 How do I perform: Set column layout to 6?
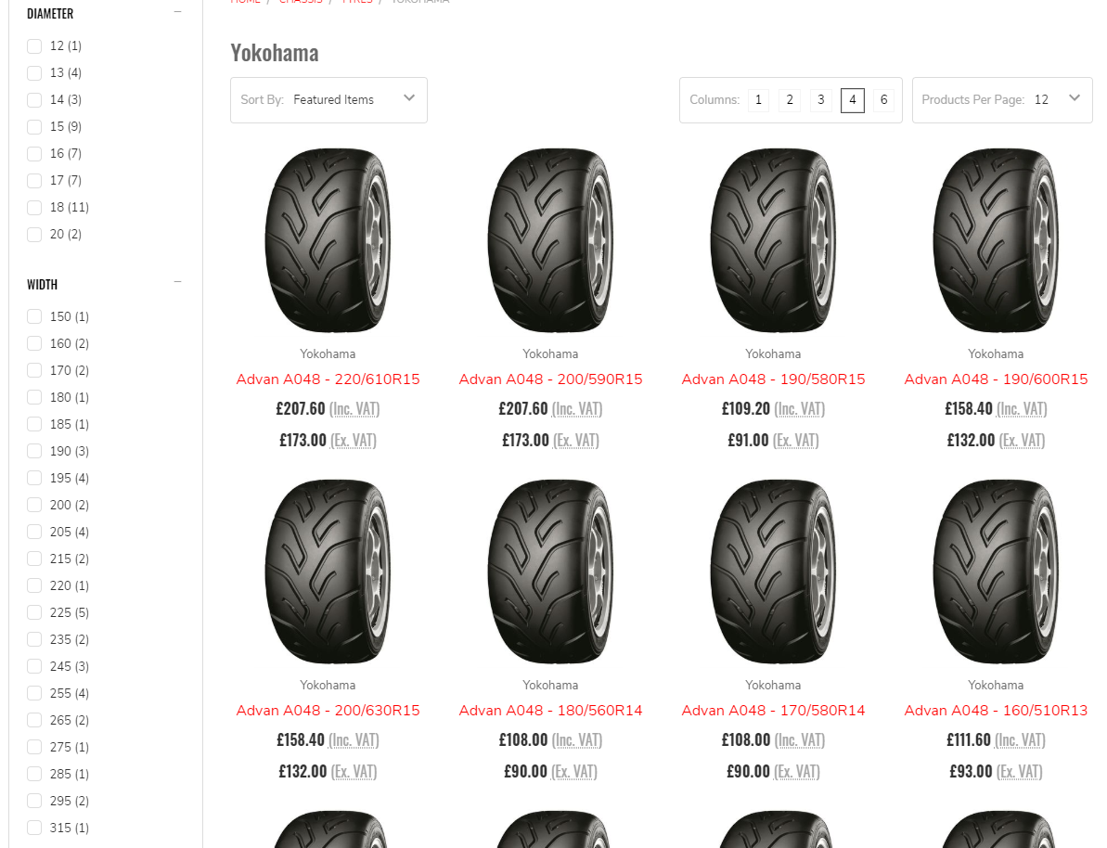point(883,100)
